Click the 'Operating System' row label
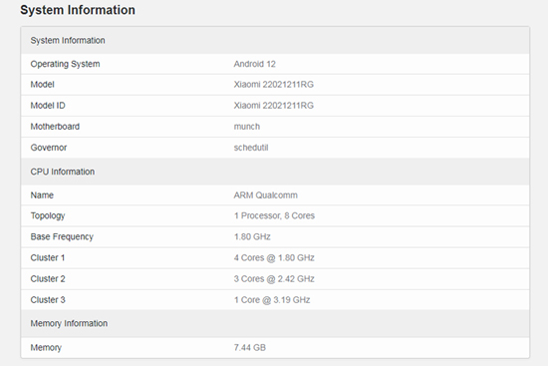Image resolution: width=548 pixels, height=366 pixels. 65,64
